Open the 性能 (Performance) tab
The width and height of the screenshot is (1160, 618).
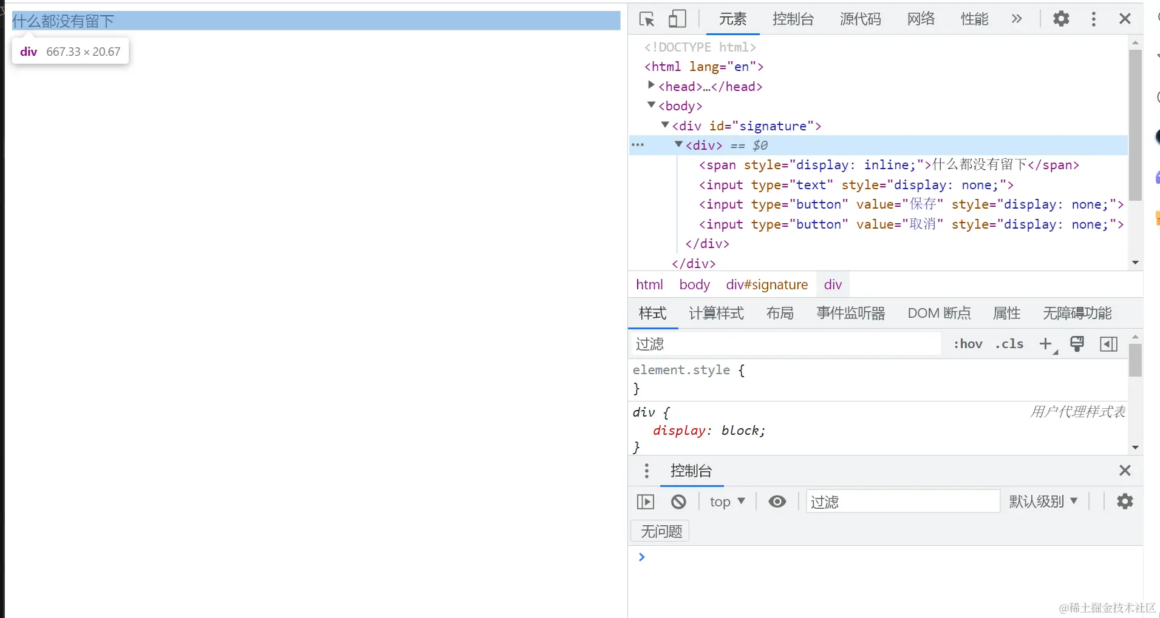coord(974,19)
